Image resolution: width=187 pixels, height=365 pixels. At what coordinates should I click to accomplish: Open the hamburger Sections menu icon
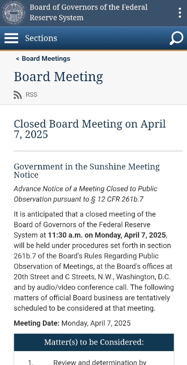tap(11, 38)
